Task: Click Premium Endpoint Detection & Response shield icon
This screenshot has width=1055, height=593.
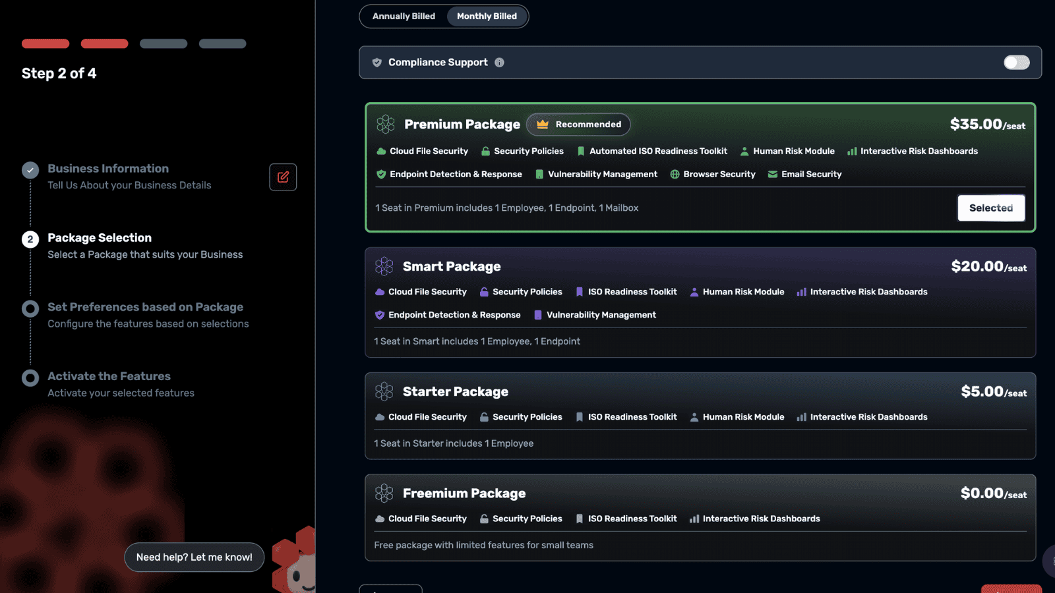Action: coord(381,174)
